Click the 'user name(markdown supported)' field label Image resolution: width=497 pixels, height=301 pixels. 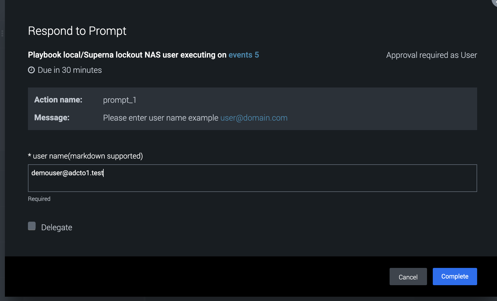pyautogui.click(x=88, y=156)
